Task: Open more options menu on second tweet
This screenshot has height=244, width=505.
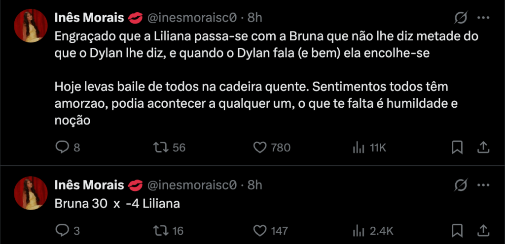Action: (483, 185)
